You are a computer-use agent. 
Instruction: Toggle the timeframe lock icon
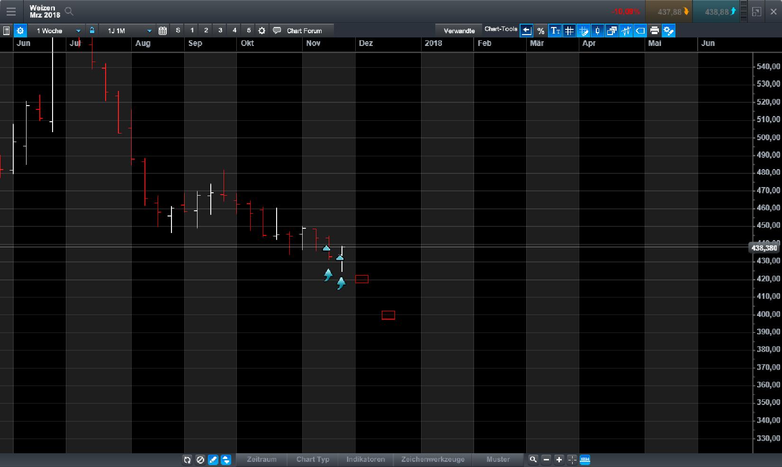(x=91, y=30)
